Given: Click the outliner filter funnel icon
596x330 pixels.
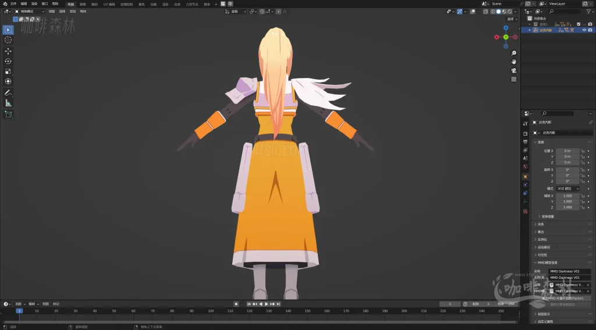Looking at the screenshot, I should pos(588,12).
